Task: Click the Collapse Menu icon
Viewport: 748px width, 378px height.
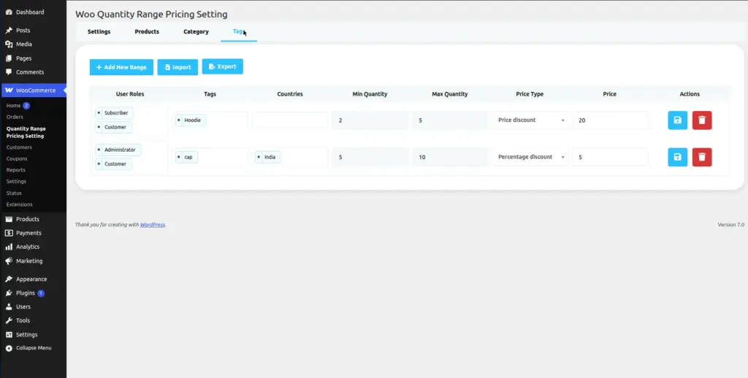Action: (9, 348)
